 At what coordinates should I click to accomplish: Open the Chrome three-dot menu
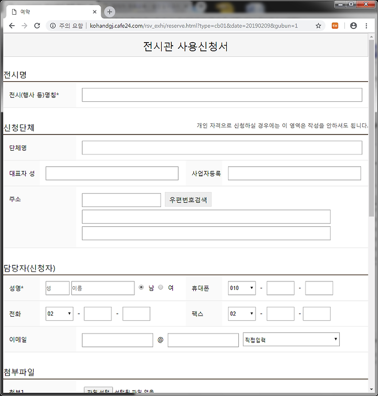pos(366,26)
